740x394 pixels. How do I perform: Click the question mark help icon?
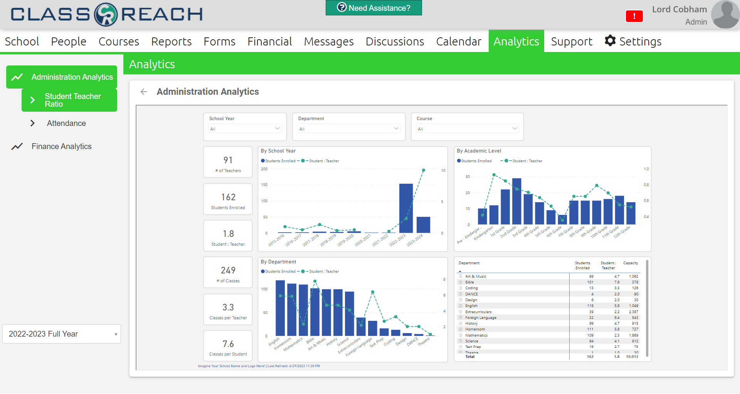(x=341, y=7)
